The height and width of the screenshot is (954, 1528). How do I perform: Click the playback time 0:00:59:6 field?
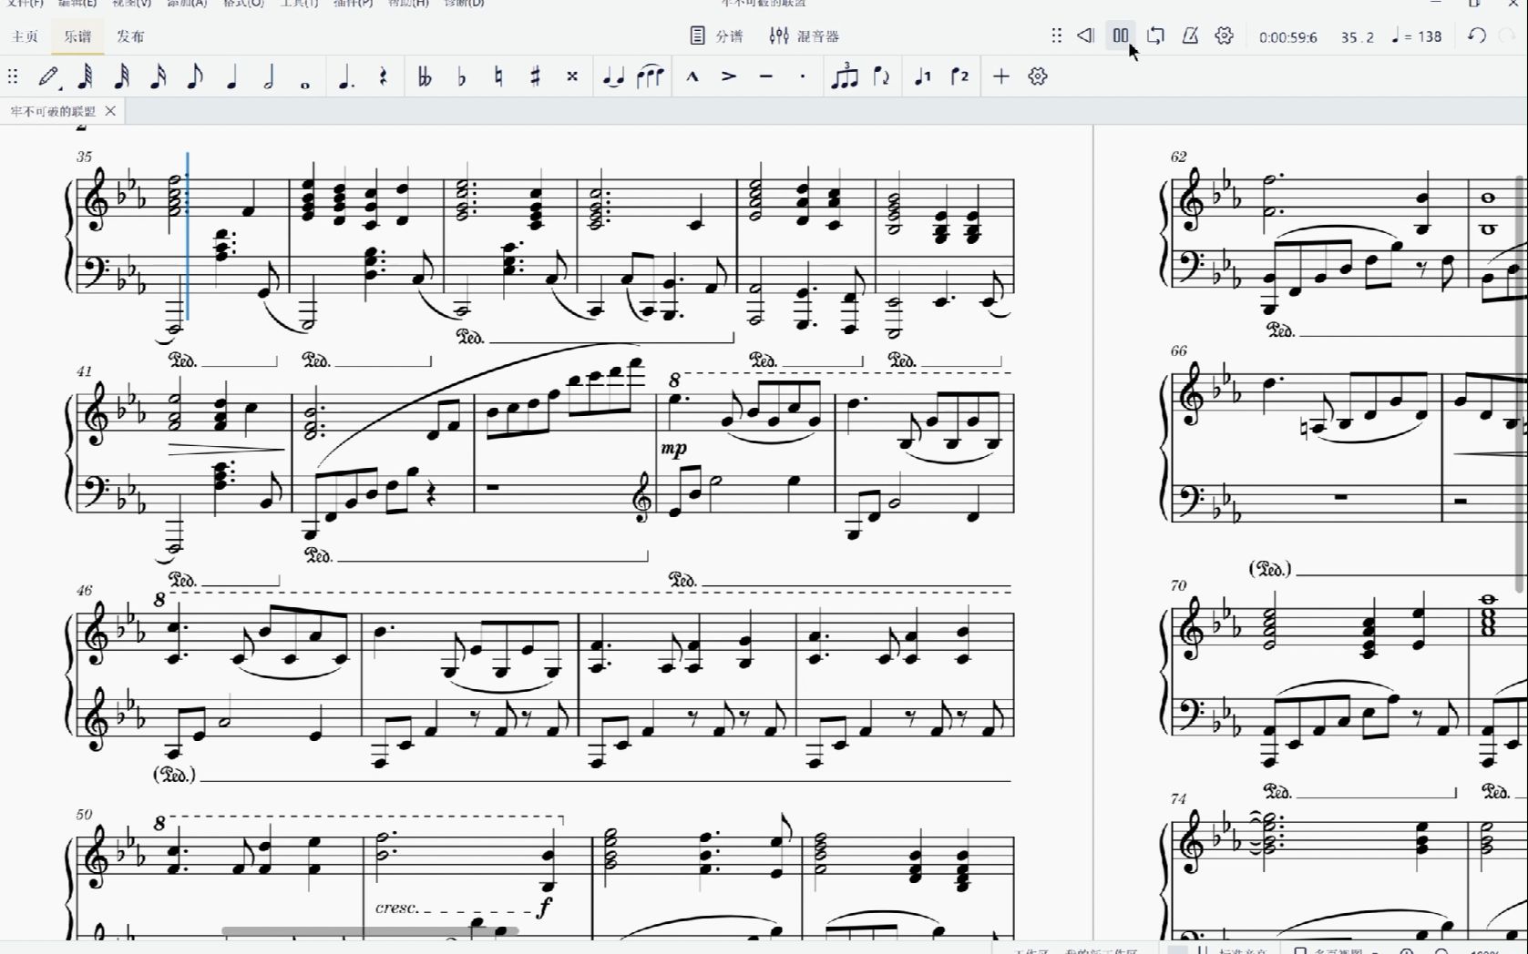1288,37
